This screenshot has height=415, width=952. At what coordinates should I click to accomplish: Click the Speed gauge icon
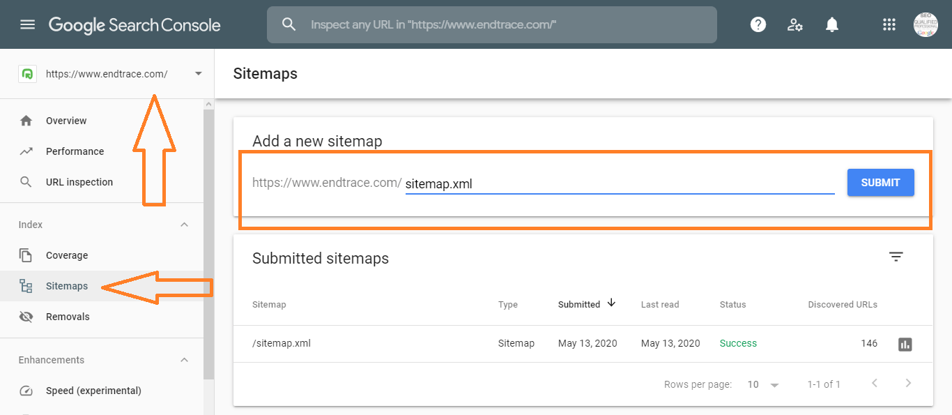tap(26, 391)
